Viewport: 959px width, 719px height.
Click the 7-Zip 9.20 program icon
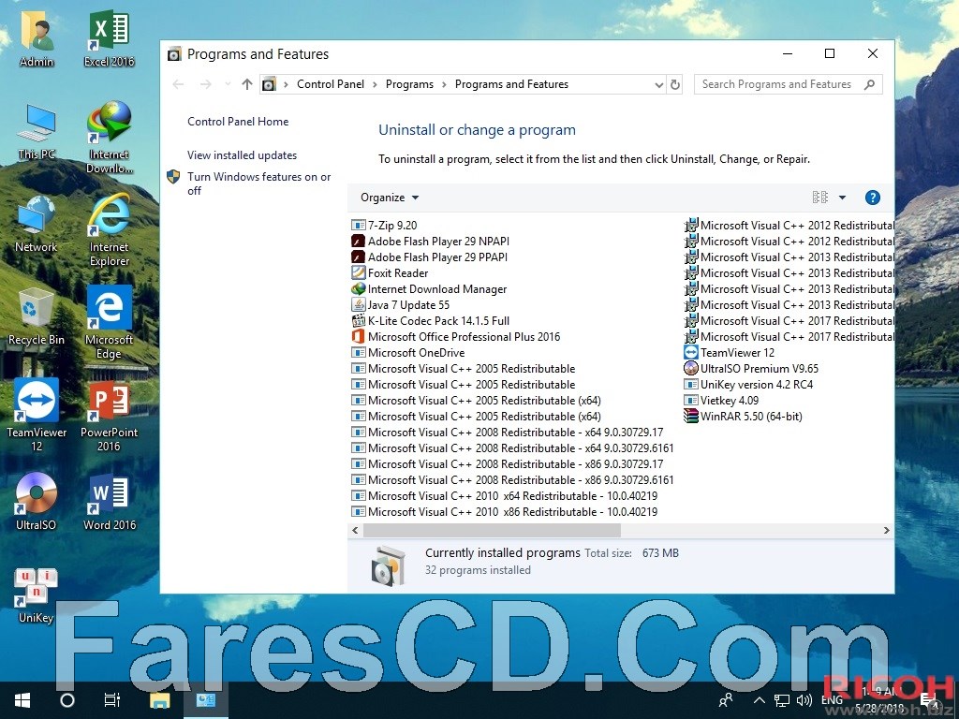tap(359, 226)
